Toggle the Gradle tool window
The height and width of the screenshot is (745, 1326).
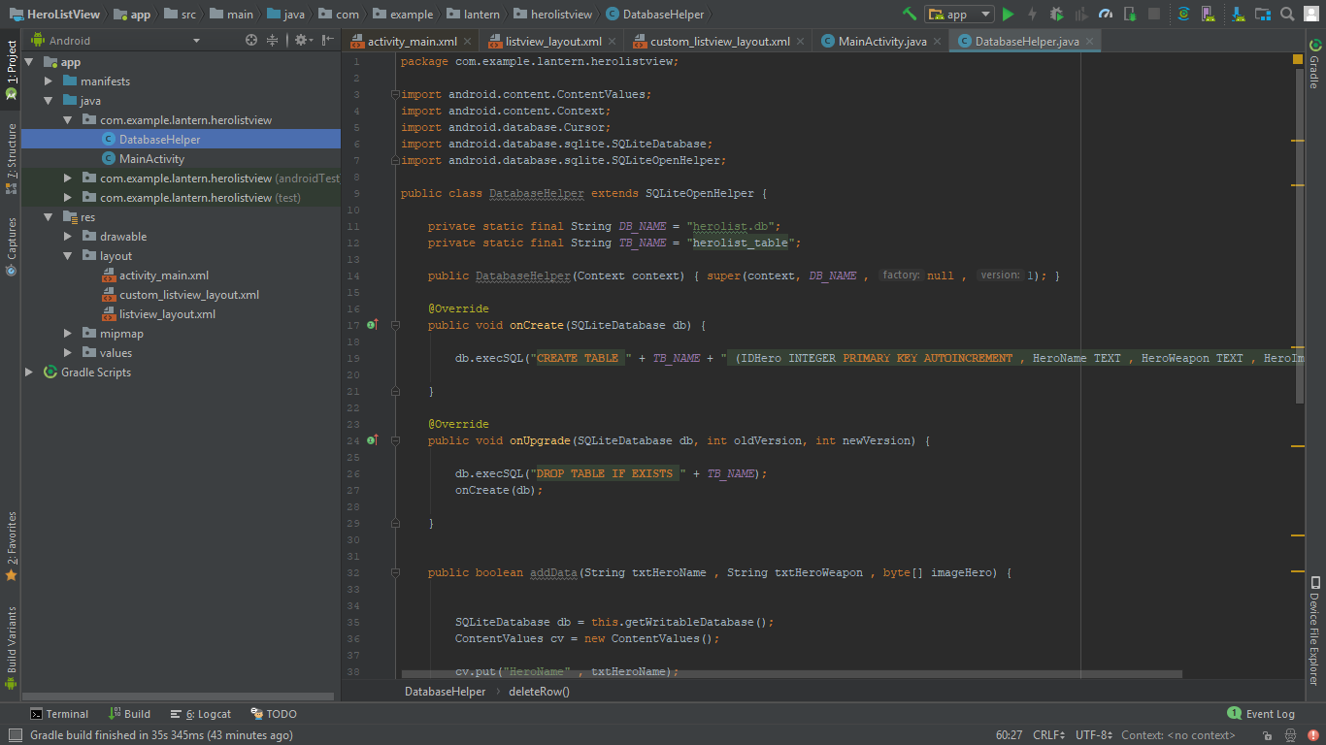point(1314,66)
